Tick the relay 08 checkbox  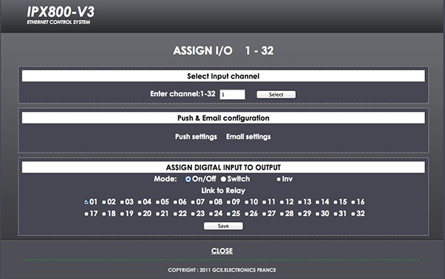[211, 202]
